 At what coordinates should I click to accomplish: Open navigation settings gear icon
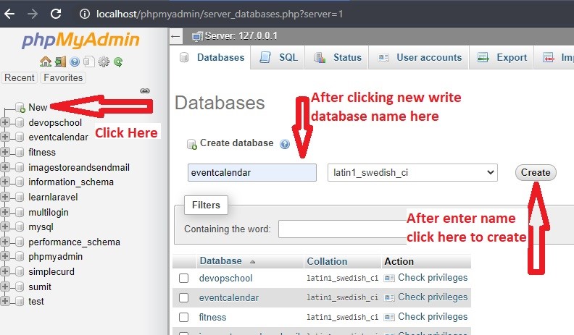pyautogui.click(x=104, y=62)
